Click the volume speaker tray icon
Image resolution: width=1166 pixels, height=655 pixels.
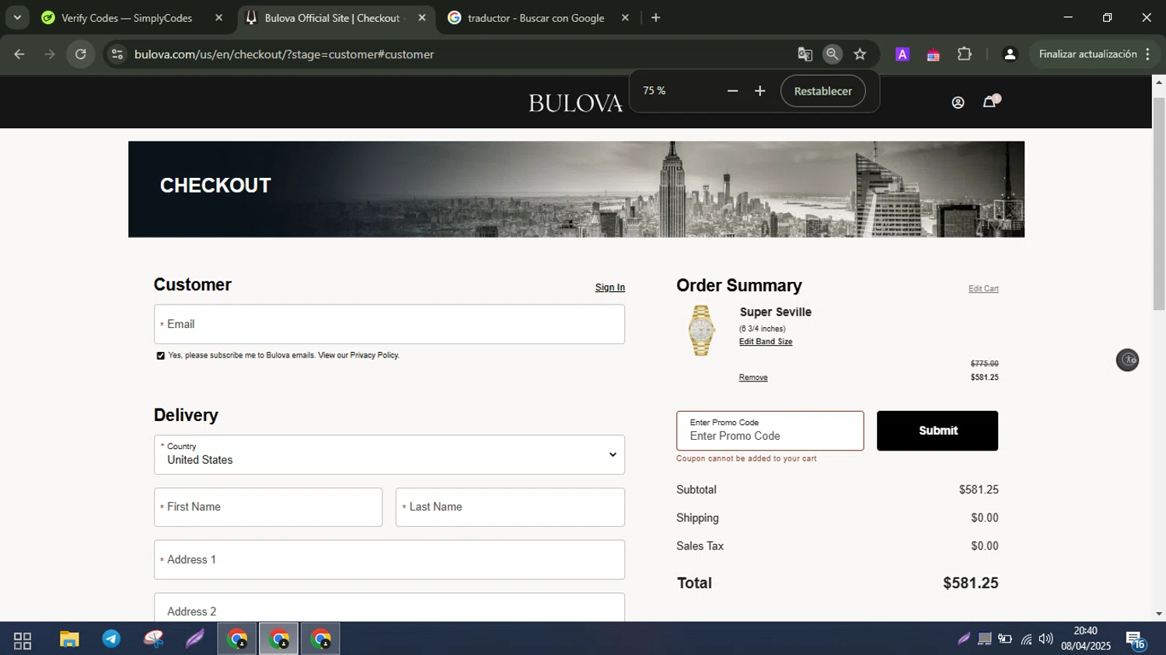[x=1046, y=639]
